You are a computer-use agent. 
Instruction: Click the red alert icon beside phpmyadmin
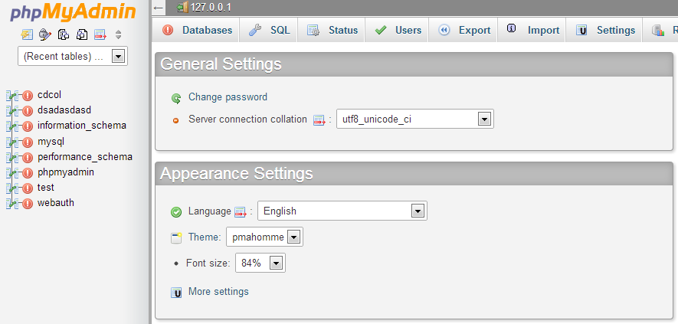(x=28, y=172)
